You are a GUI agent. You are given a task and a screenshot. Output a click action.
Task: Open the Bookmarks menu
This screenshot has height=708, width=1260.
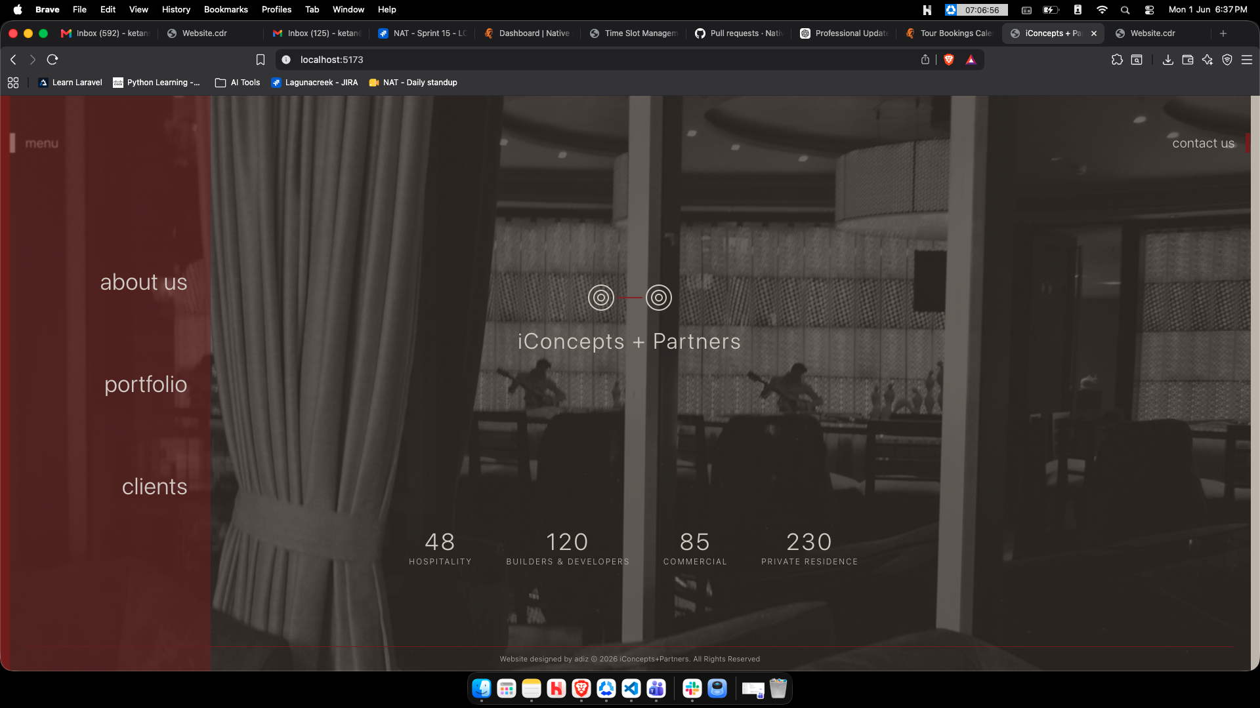point(226,10)
